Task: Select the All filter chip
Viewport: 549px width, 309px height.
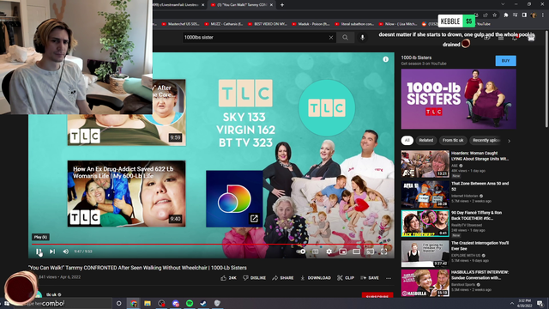Action: coord(407,140)
